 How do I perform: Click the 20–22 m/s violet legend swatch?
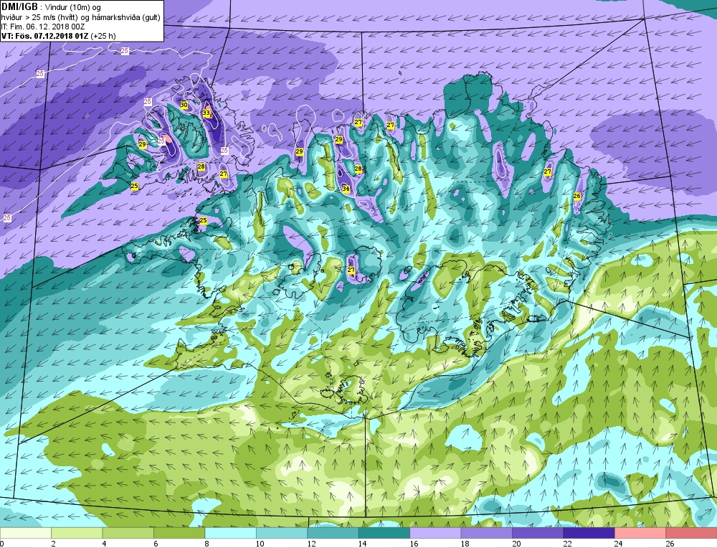538,533
